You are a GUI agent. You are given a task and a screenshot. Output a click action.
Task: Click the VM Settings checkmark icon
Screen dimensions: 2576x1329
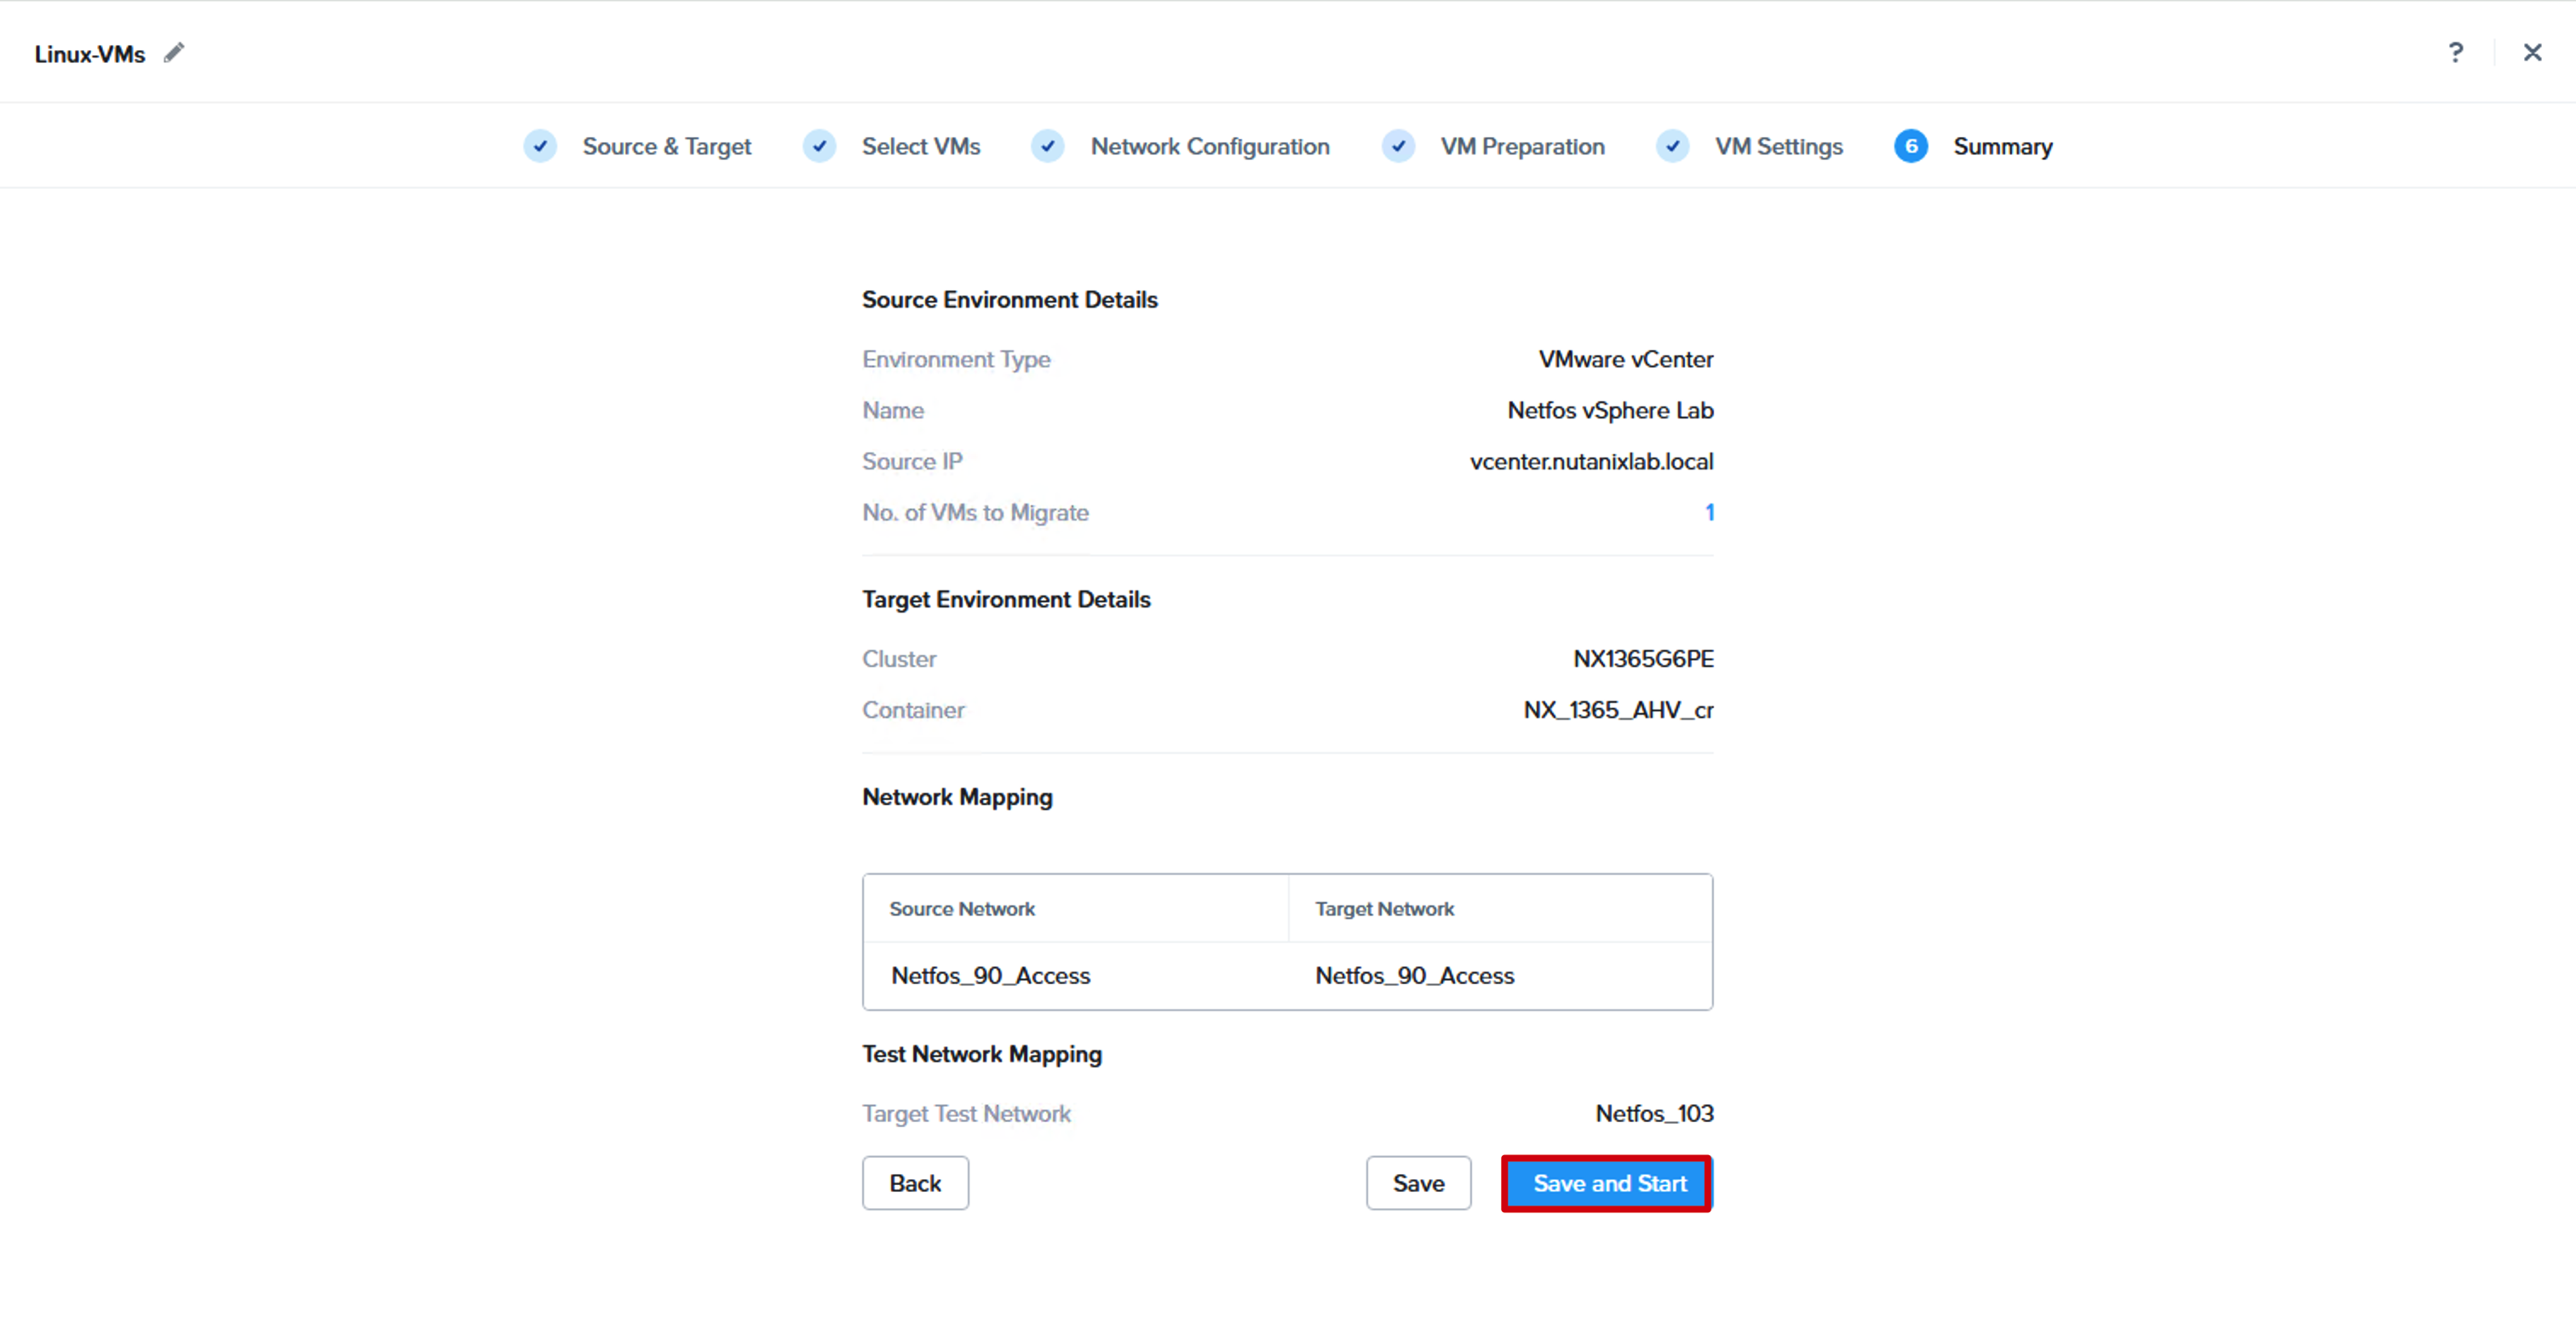pyautogui.click(x=1672, y=146)
